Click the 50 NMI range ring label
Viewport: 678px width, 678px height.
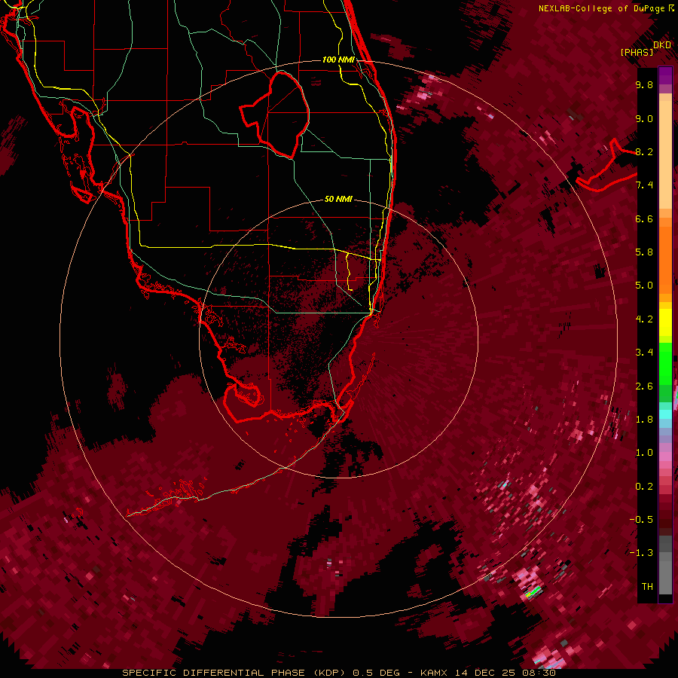(x=338, y=199)
